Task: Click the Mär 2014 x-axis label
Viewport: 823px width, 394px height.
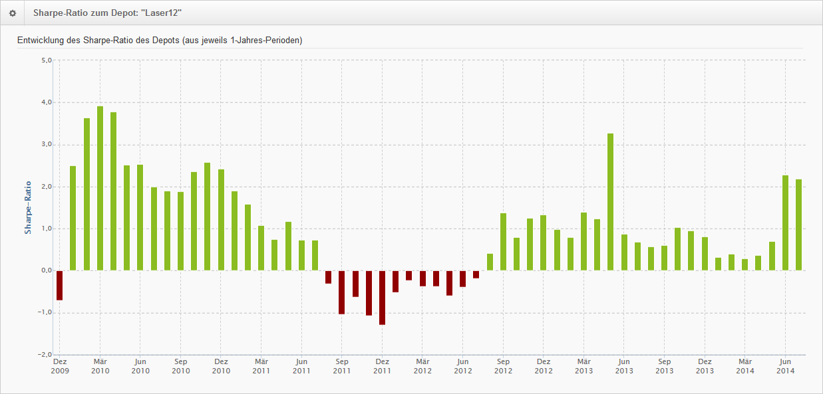Action: [x=744, y=366]
